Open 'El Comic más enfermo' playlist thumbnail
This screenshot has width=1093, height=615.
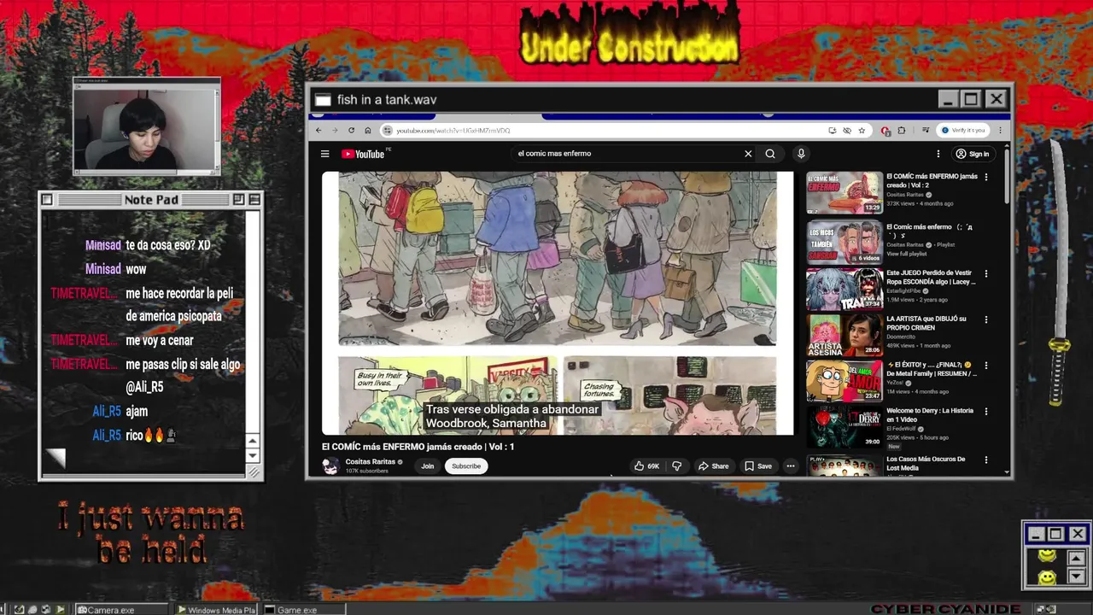(x=845, y=243)
